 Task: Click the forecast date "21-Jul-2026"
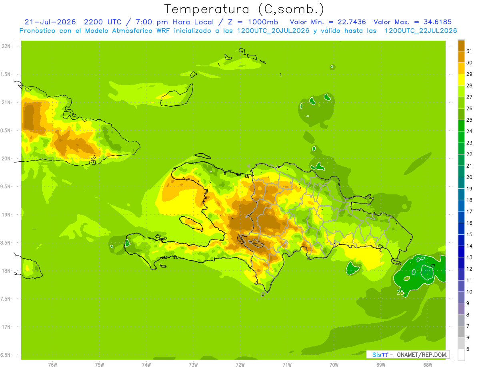pos(50,22)
